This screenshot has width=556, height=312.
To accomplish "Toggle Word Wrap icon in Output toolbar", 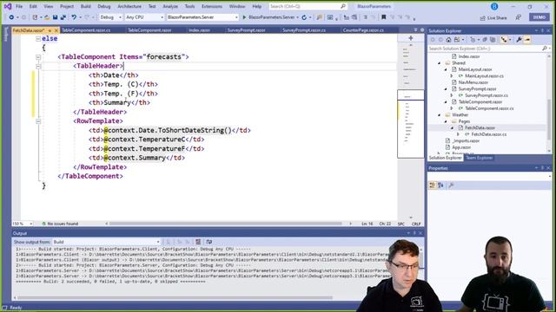I will [209, 242].
